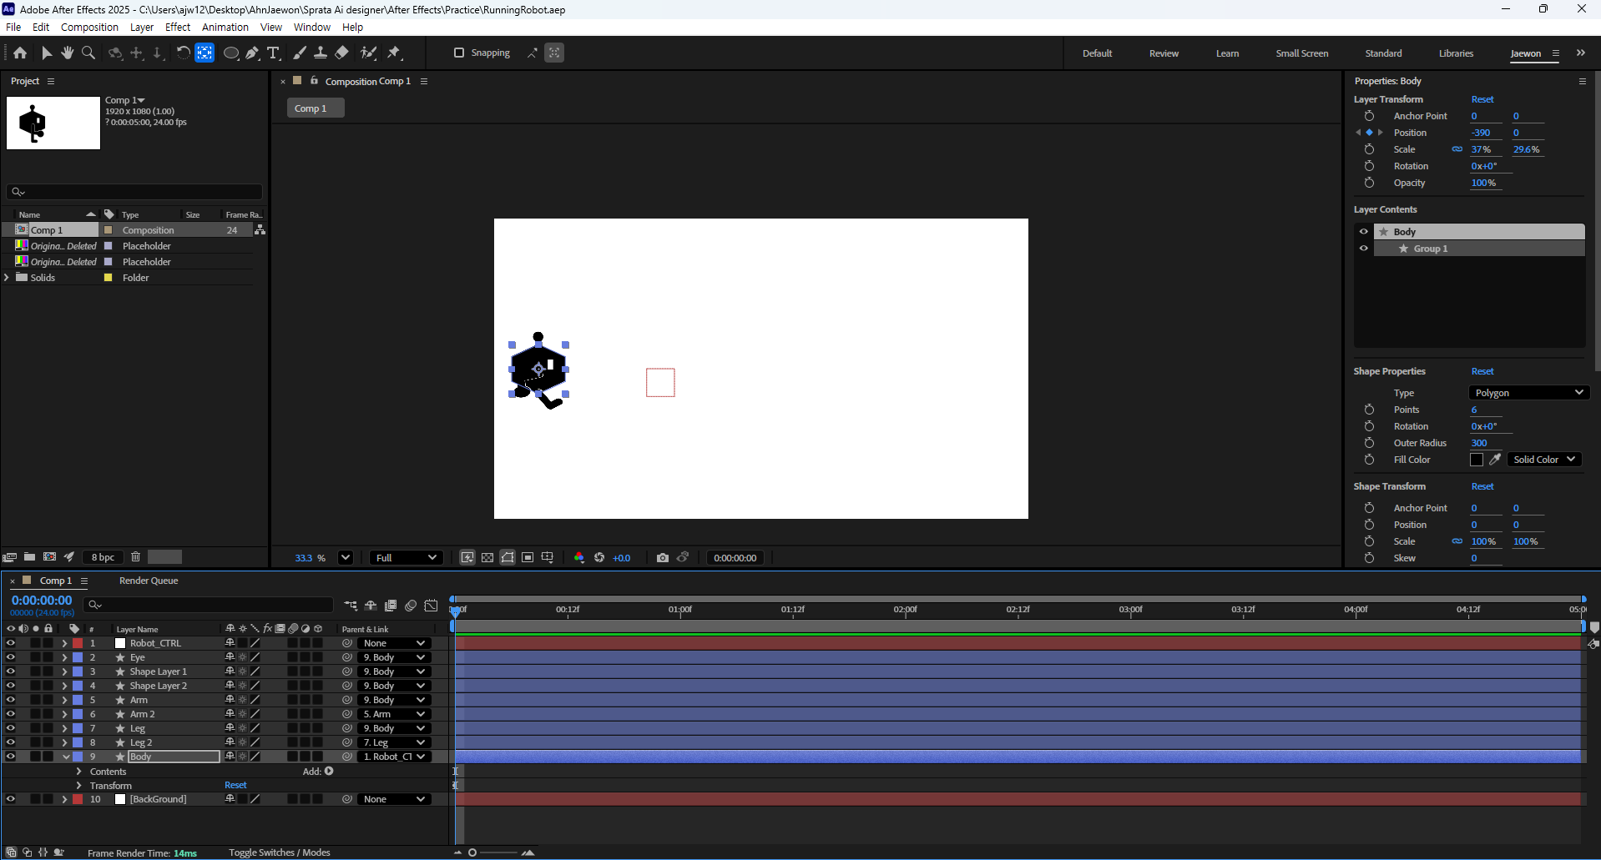Toggle Group 1 visibility in Layer Contents
This screenshot has height=860, width=1601.
coord(1364,249)
